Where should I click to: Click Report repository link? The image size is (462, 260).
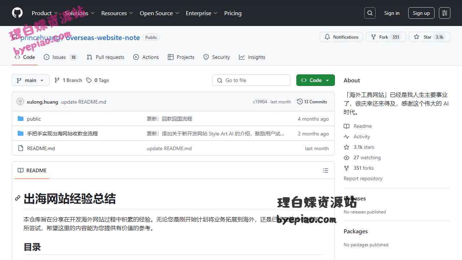(363, 178)
